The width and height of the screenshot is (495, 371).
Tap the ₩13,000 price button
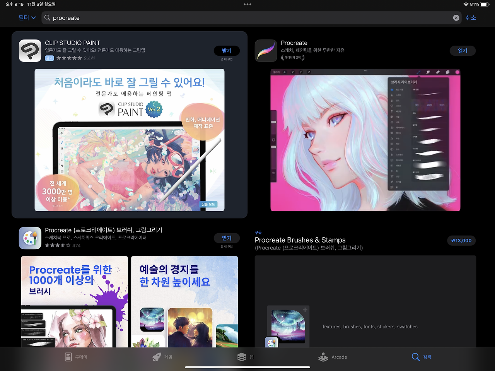pyautogui.click(x=461, y=241)
